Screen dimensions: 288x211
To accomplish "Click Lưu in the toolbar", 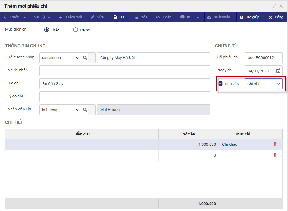I will [x=119, y=17].
